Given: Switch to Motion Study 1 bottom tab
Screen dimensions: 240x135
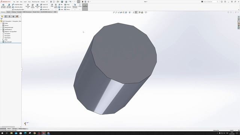Looking at the screenshot, I should click(x=22, y=129).
